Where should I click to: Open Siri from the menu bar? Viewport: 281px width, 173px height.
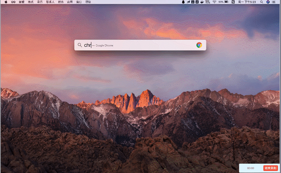268,2
